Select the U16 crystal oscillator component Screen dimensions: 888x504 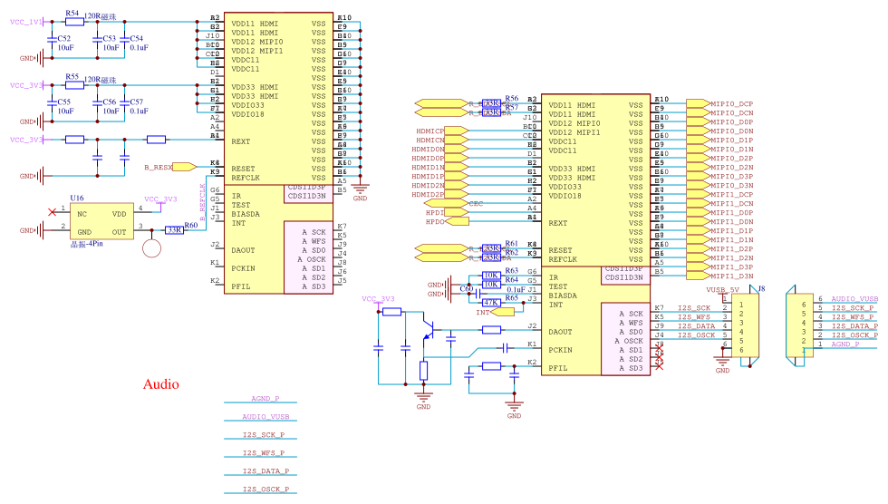[101, 221]
